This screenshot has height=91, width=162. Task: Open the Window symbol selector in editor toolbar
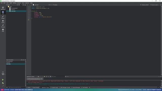pyautogui.click(x=55, y=5)
